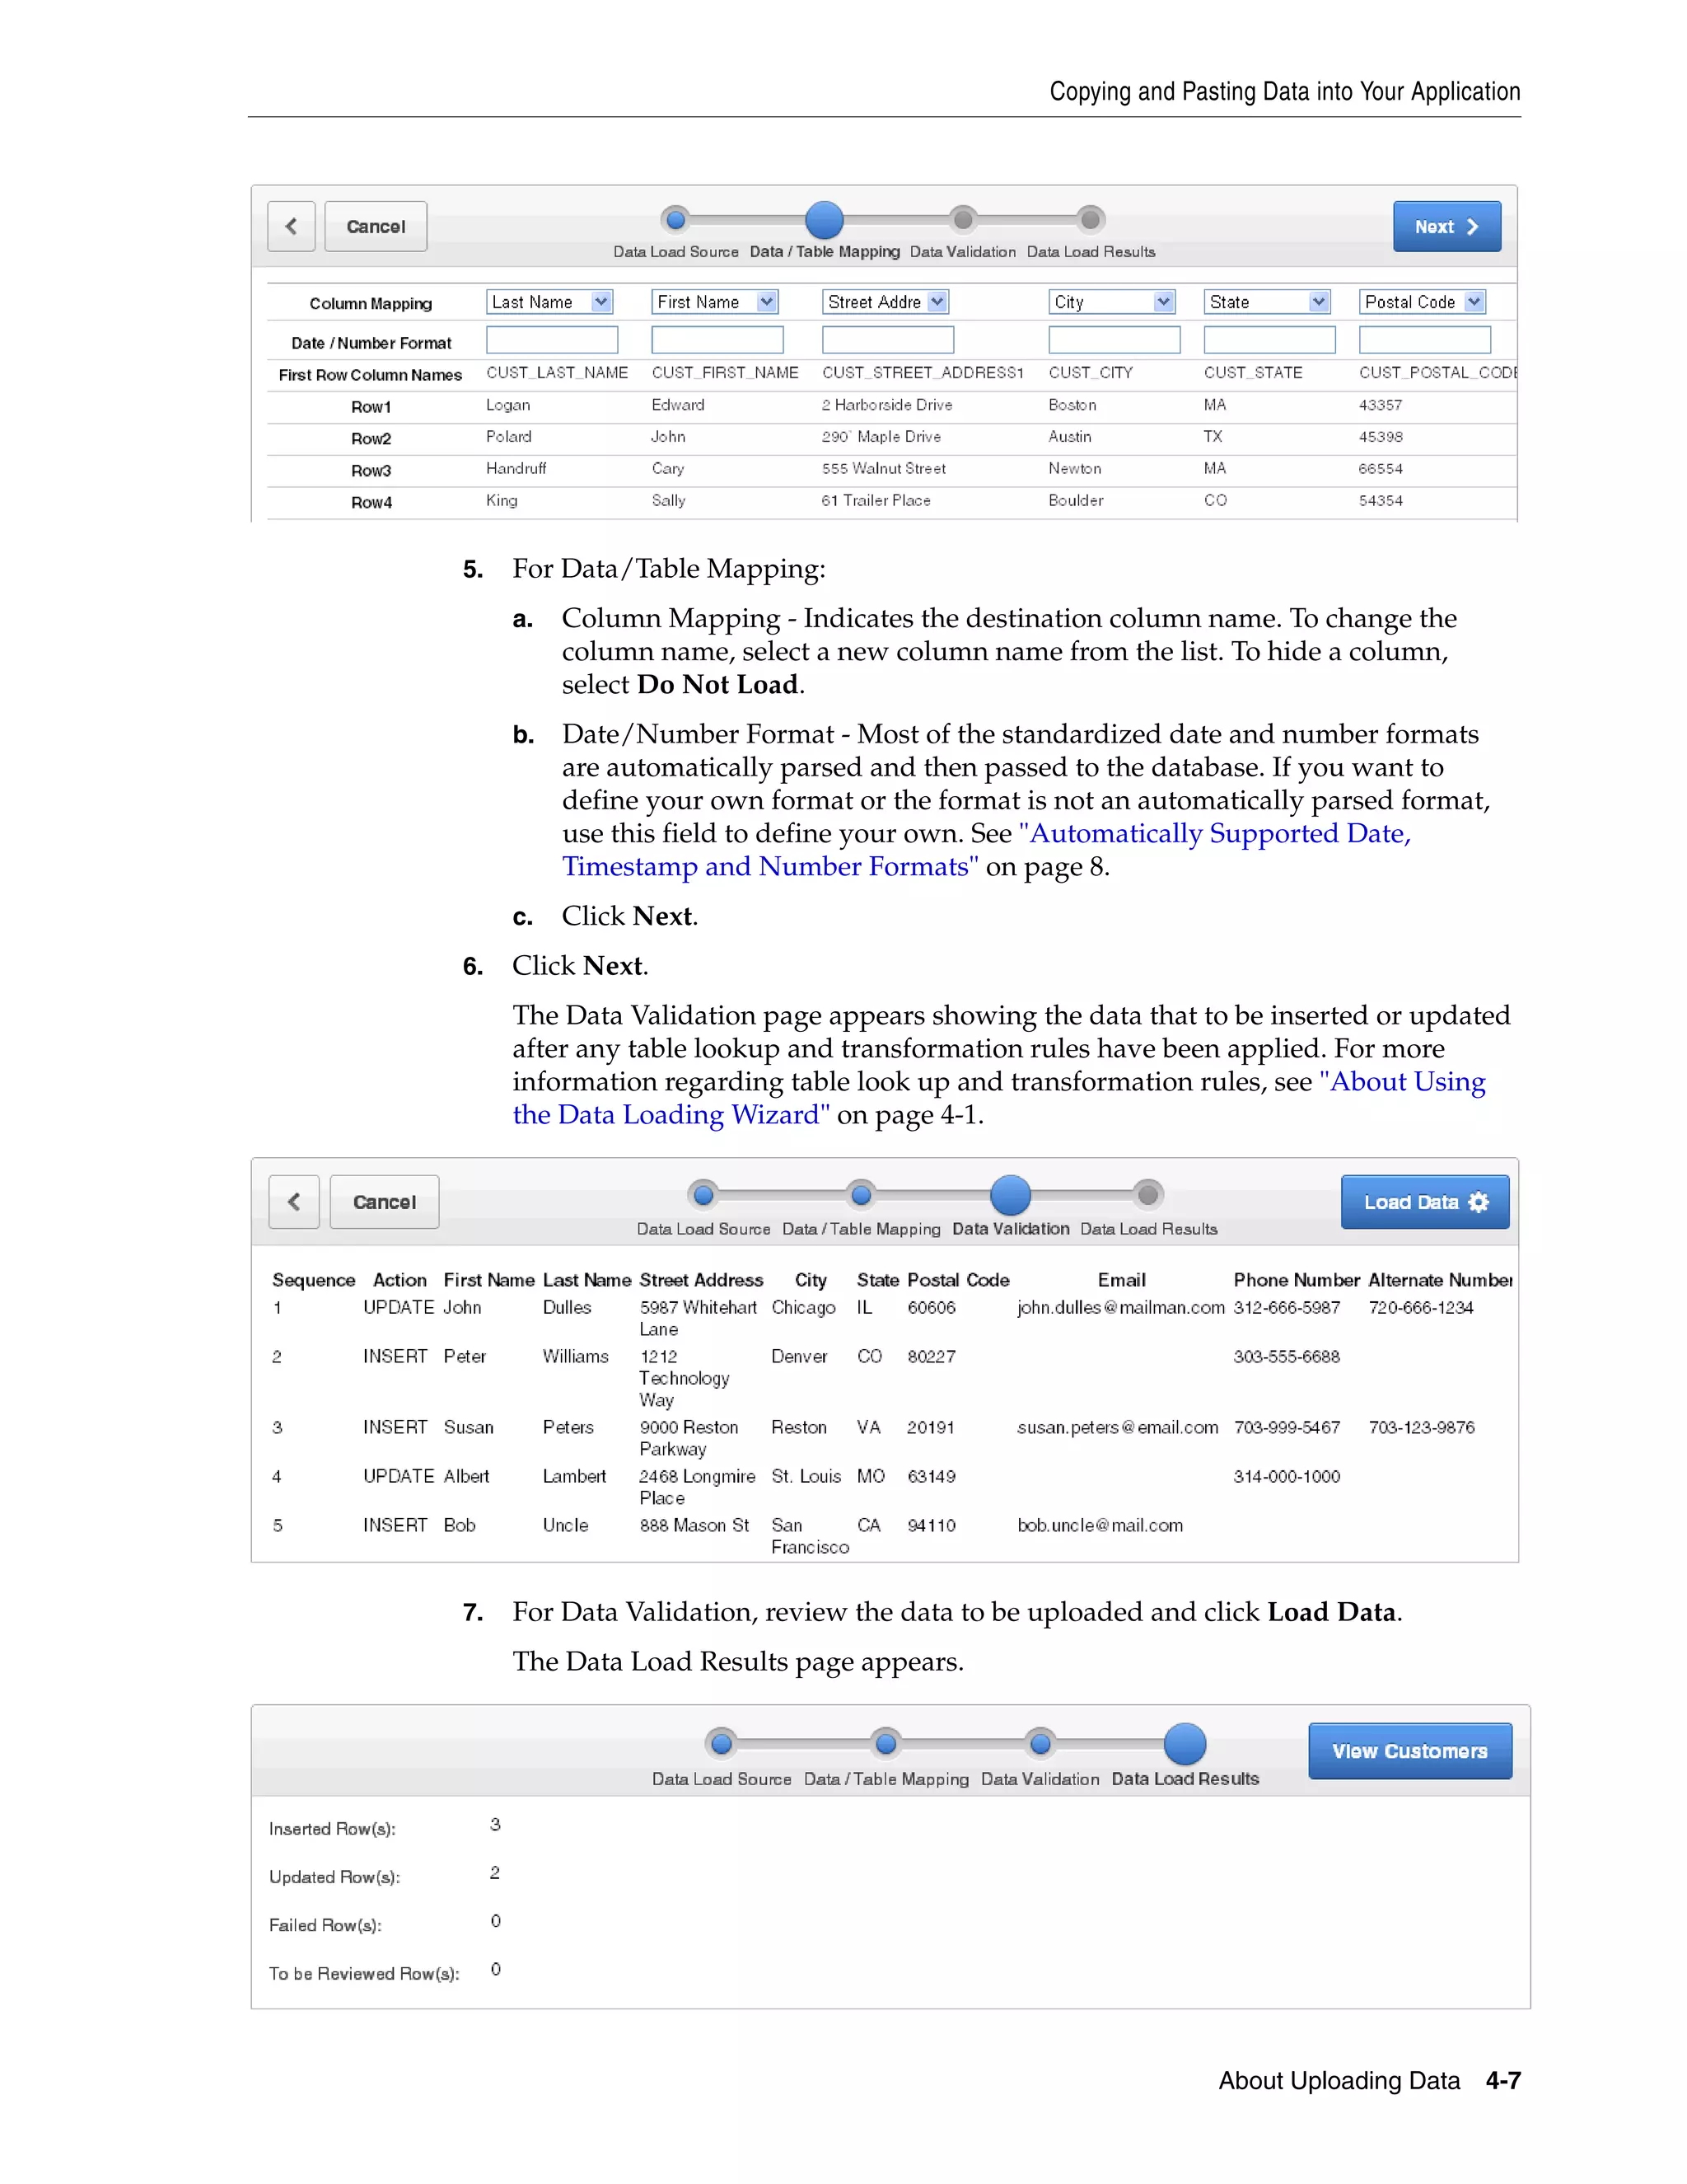1687x2184 pixels.
Task: Click the back arrow button in Data Validation wizard
Action: coord(294,1201)
